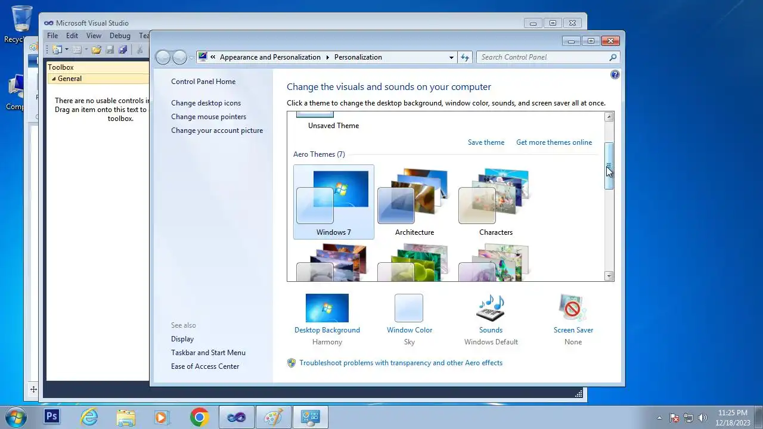Select the Unsaved Theme item

coord(334,122)
